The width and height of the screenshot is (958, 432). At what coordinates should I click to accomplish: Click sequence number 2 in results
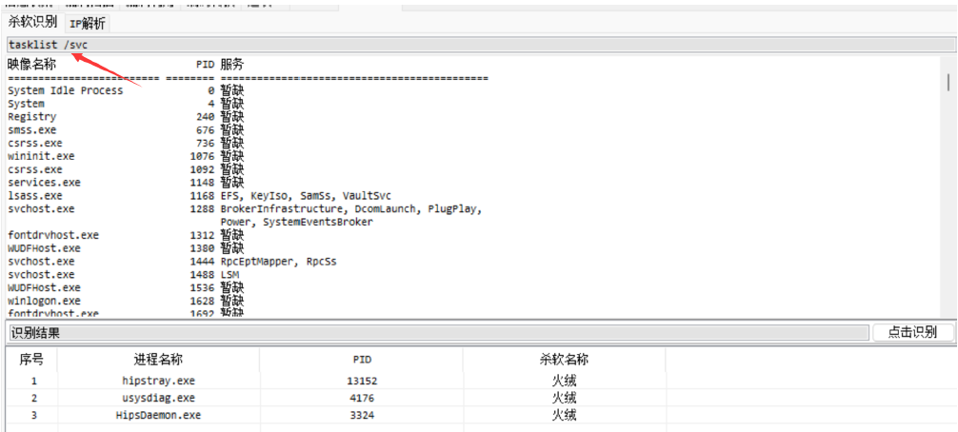click(x=34, y=398)
